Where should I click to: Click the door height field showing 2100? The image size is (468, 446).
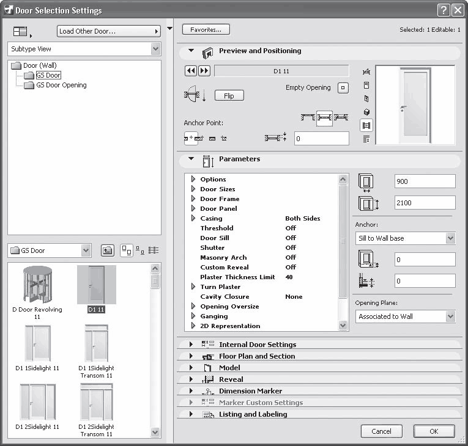[425, 203]
